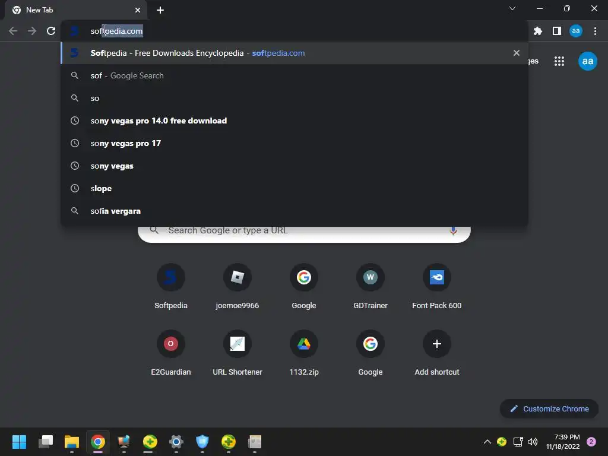Choose 'sof - Google Search' suggestion
The width and height of the screenshot is (608, 456).
(294, 75)
